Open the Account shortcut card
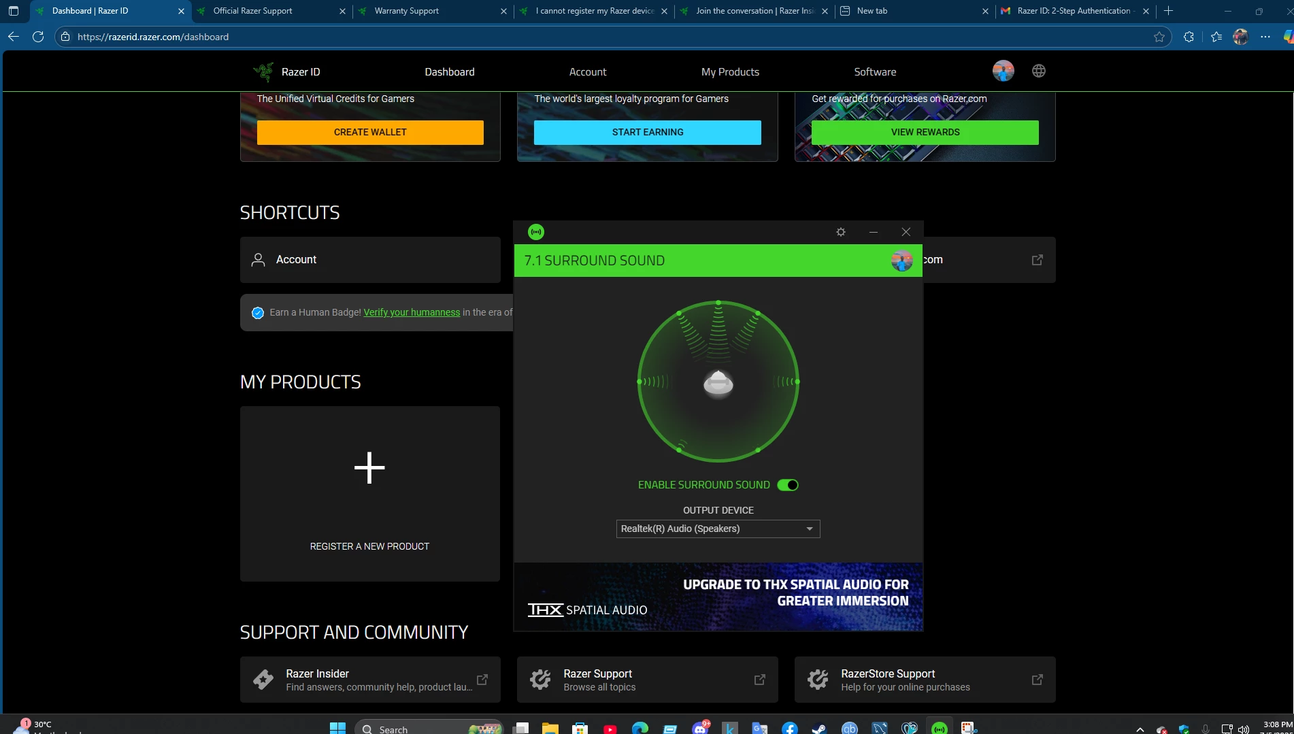This screenshot has width=1294, height=734. coord(370,260)
